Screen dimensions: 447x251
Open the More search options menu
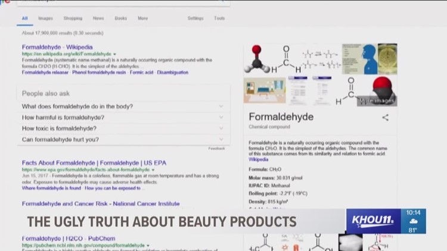click(143, 18)
